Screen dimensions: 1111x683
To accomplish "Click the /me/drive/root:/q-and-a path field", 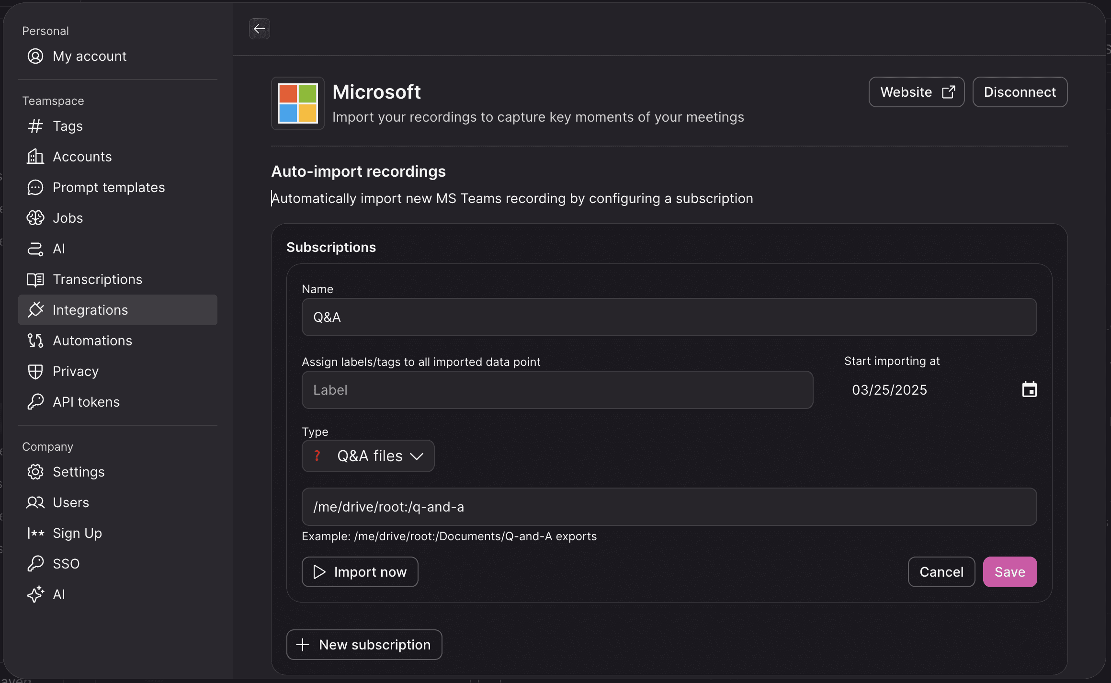I will (x=669, y=507).
